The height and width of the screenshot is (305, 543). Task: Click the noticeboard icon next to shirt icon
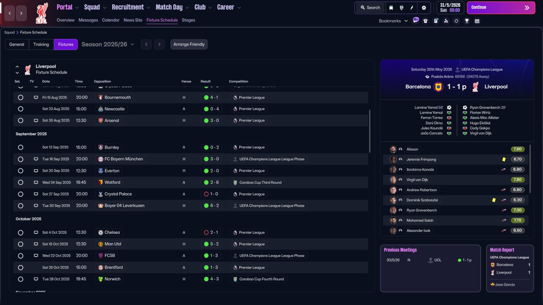(436, 21)
